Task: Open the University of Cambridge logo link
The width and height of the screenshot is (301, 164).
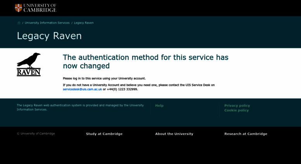Action: click(36, 8)
